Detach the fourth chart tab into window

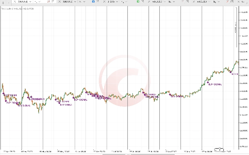coord(188,1)
